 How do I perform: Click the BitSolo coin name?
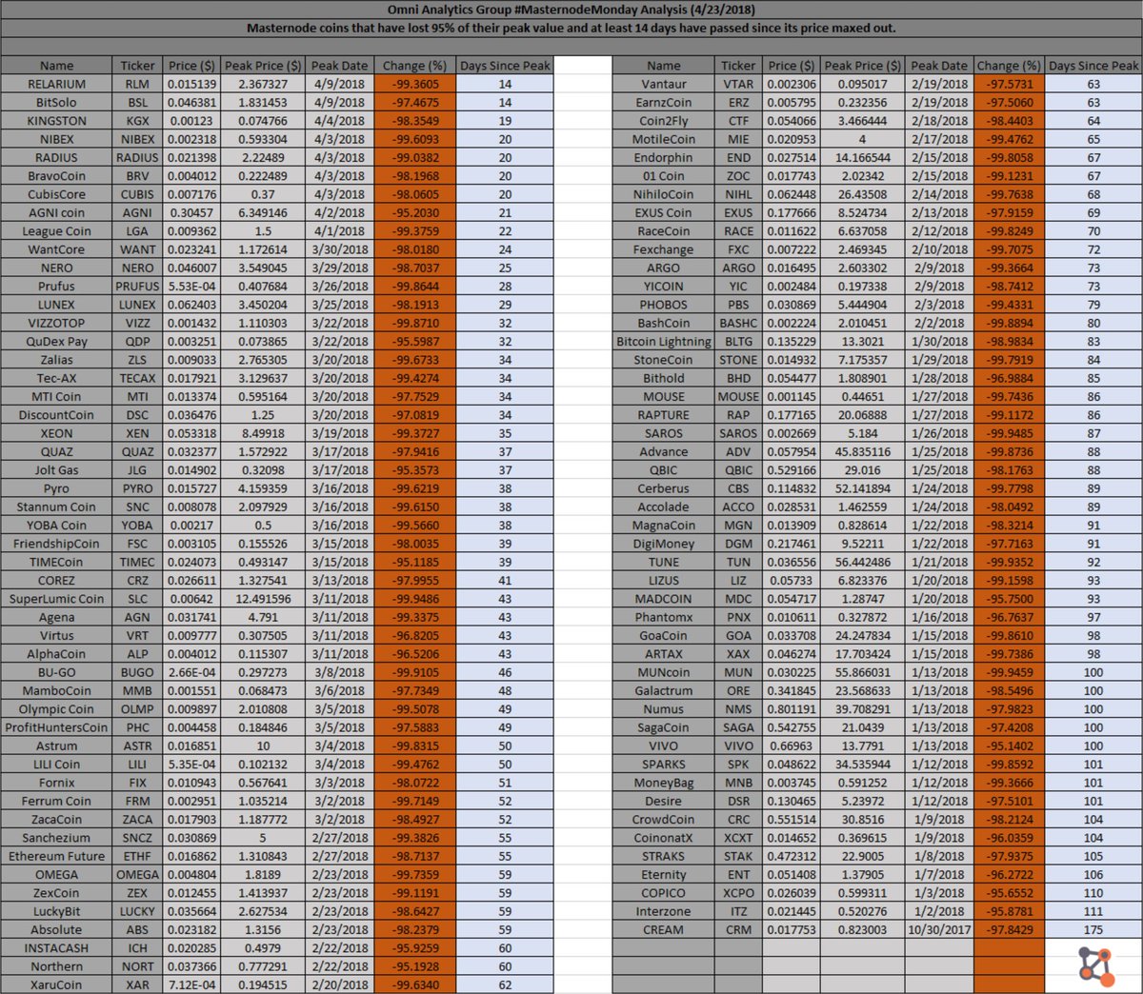pyautogui.click(x=56, y=102)
